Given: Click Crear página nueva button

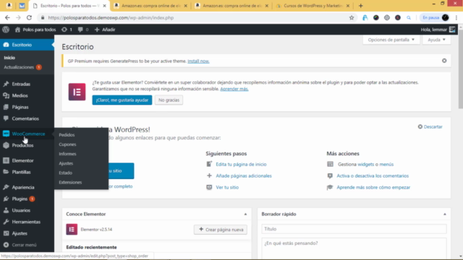Looking at the screenshot, I should (x=221, y=230).
